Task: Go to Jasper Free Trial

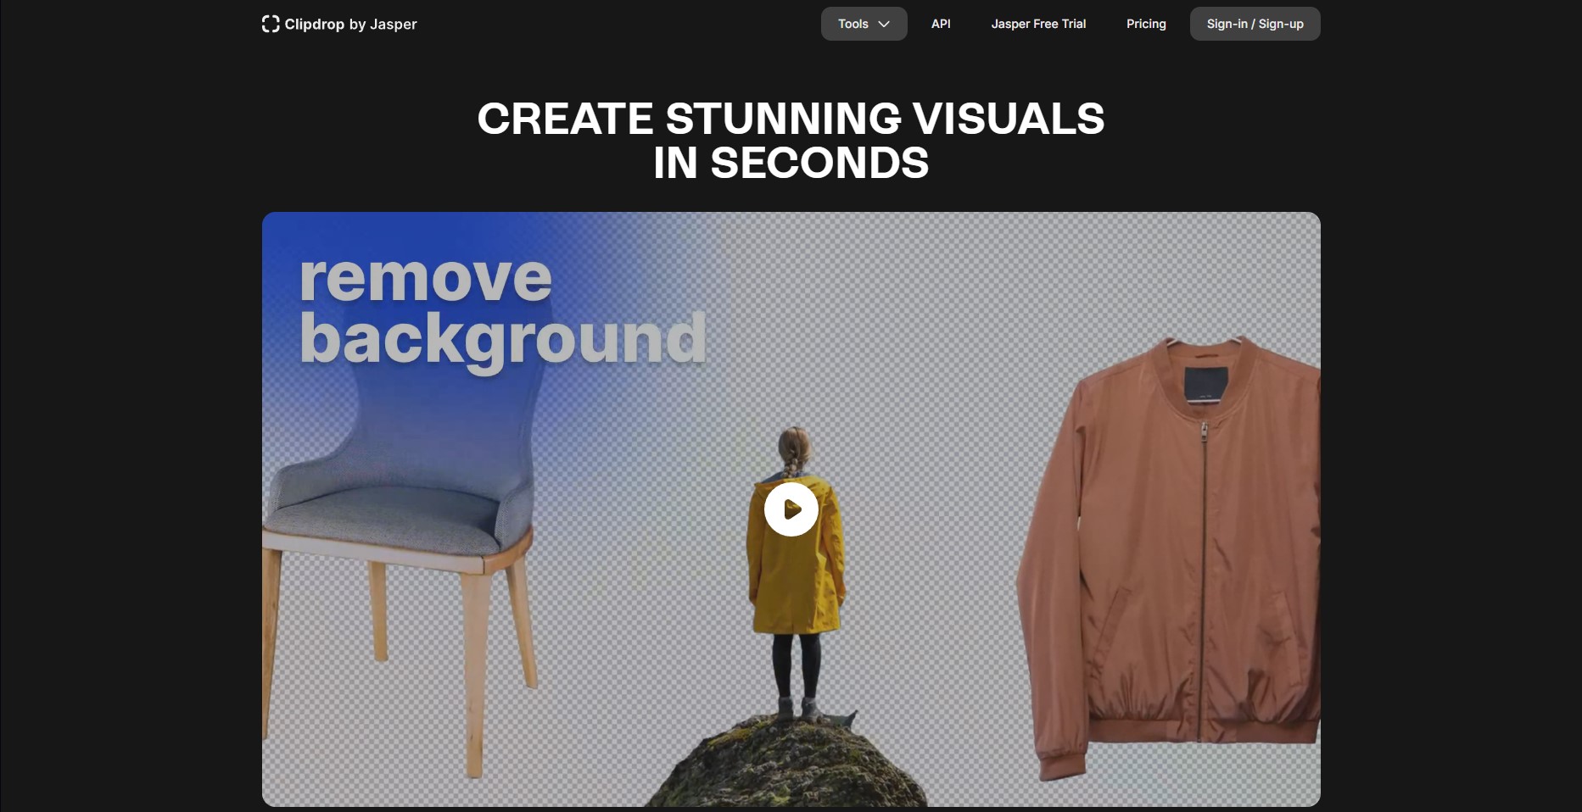Action: click(x=1038, y=24)
